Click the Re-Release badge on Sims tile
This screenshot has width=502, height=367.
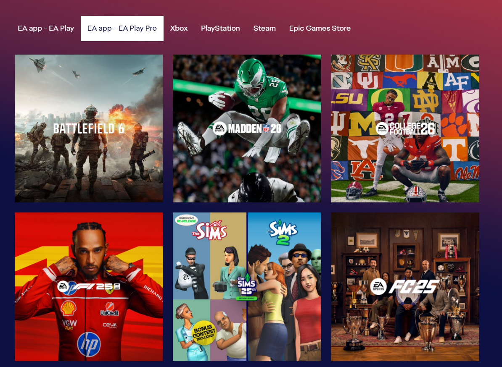[x=186, y=220]
